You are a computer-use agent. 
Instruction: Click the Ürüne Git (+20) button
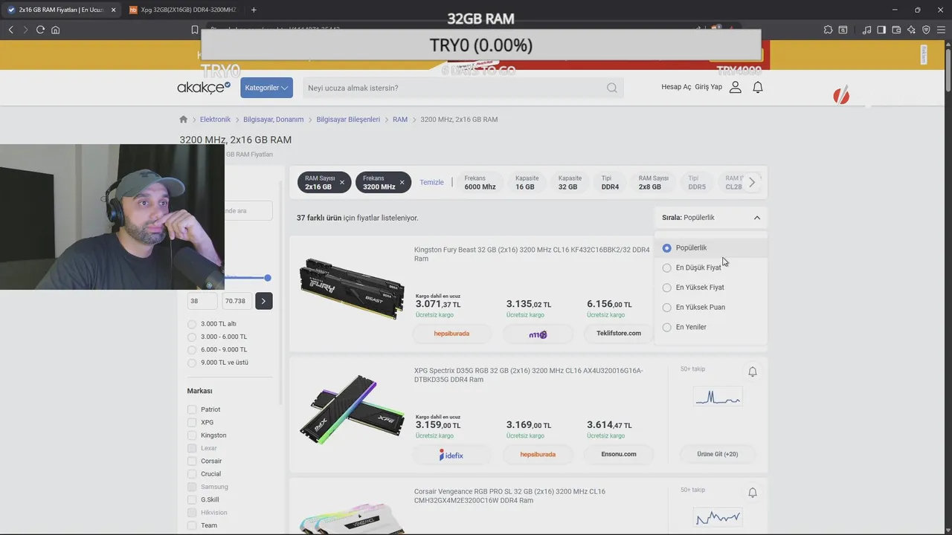click(x=718, y=454)
